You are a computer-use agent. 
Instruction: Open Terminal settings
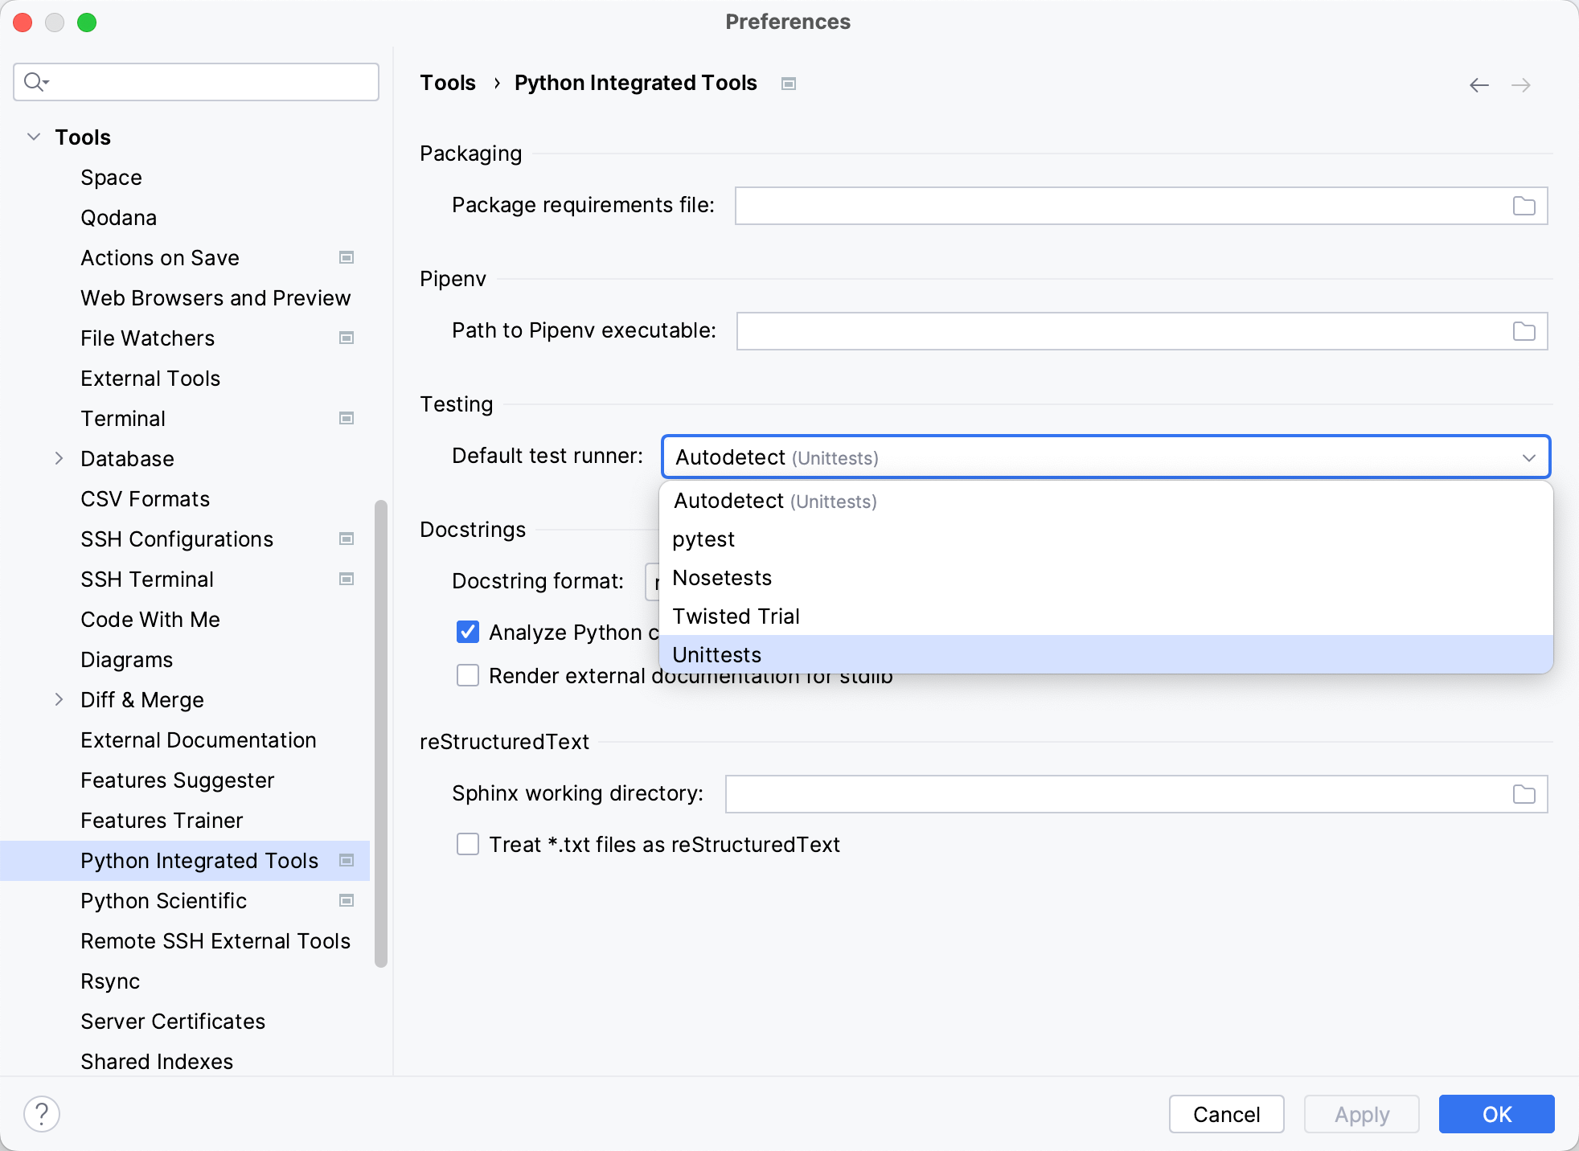pyautogui.click(x=123, y=418)
